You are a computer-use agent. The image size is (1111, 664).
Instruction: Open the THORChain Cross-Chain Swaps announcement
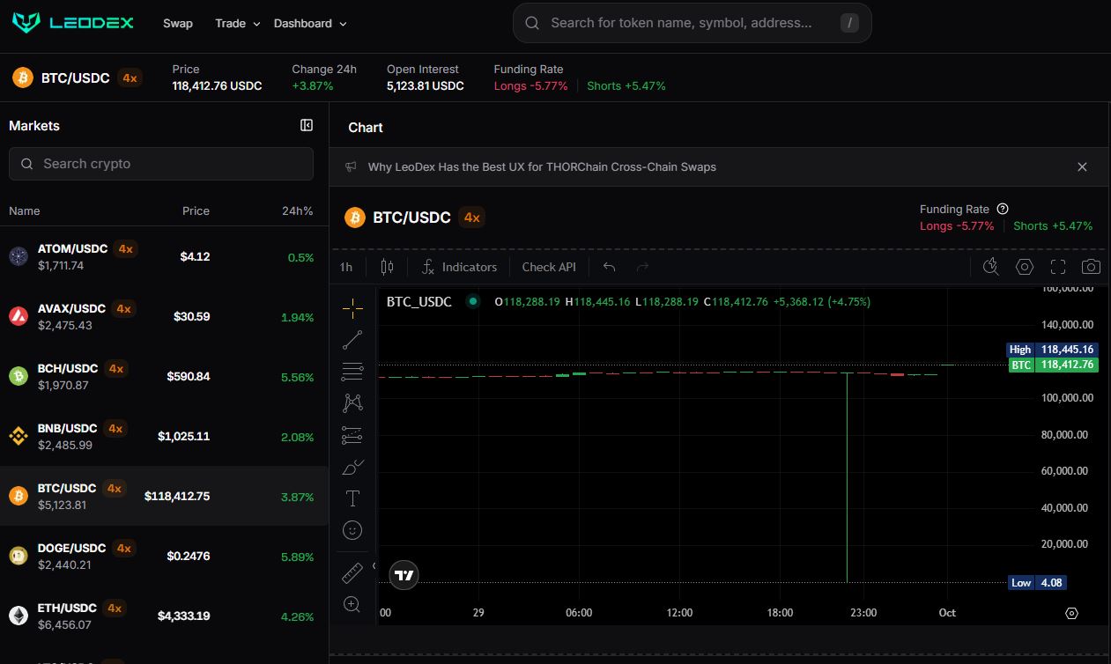[x=542, y=167]
